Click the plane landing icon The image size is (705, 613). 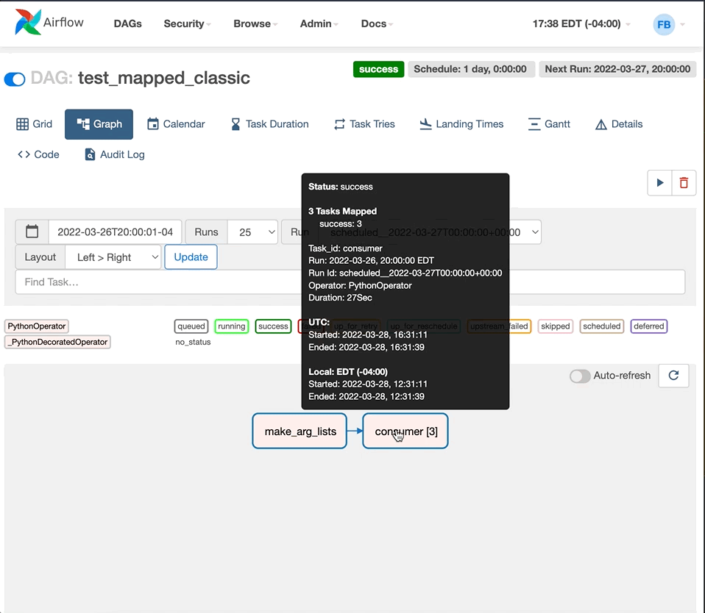click(425, 124)
